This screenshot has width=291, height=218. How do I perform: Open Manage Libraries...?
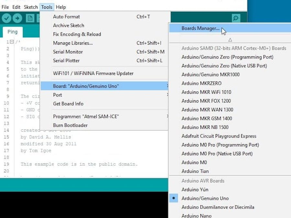pyautogui.click(x=104, y=43)
